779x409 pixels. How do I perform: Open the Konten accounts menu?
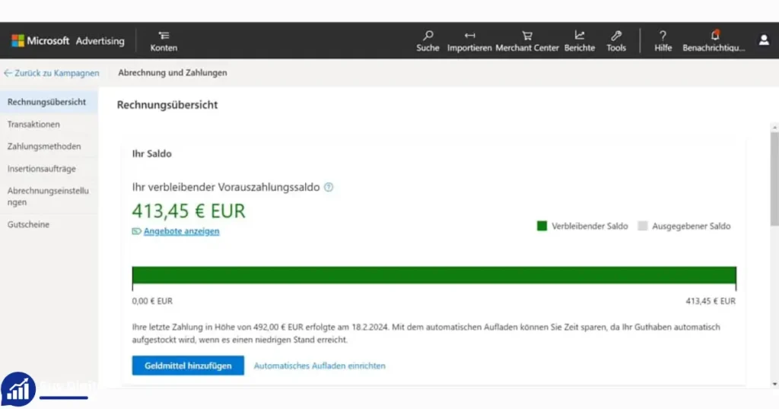point(164,41)
